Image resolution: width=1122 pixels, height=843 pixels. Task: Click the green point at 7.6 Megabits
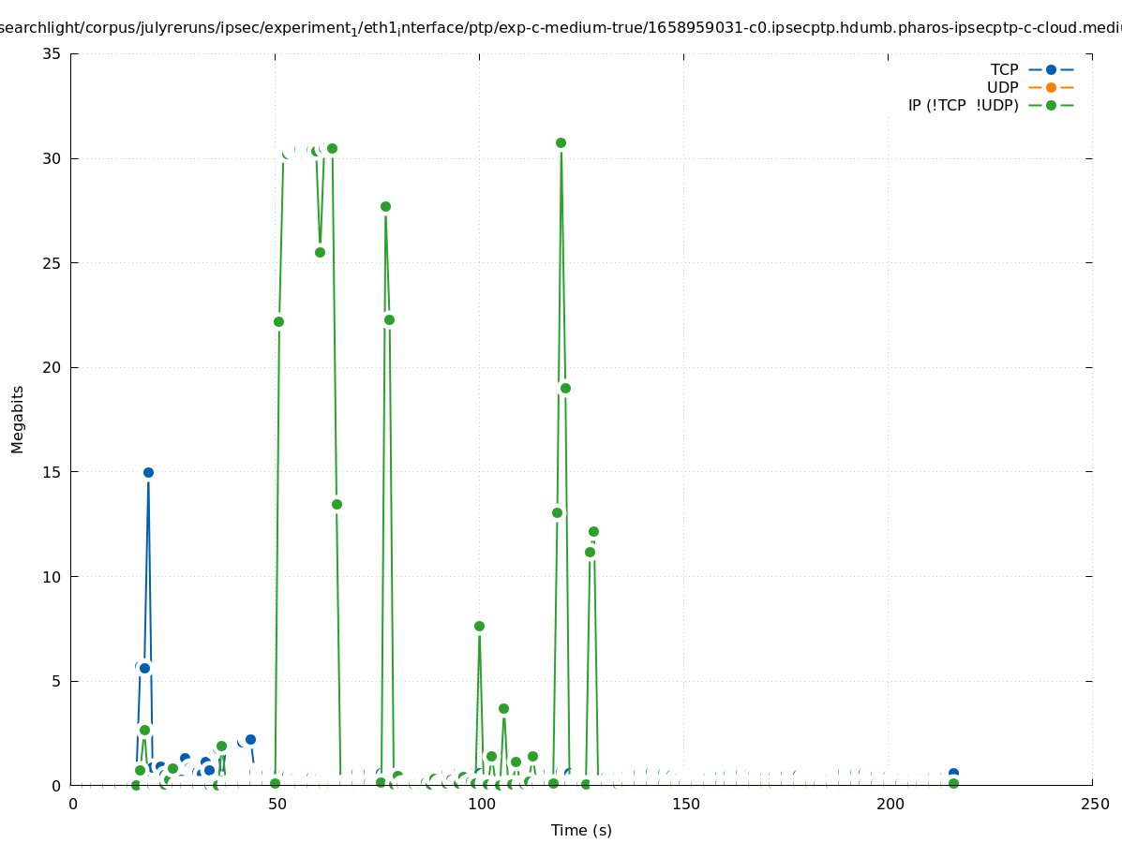point(479,626)
